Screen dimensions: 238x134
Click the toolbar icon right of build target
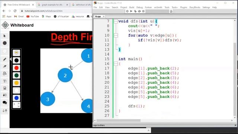pos(171,11)
